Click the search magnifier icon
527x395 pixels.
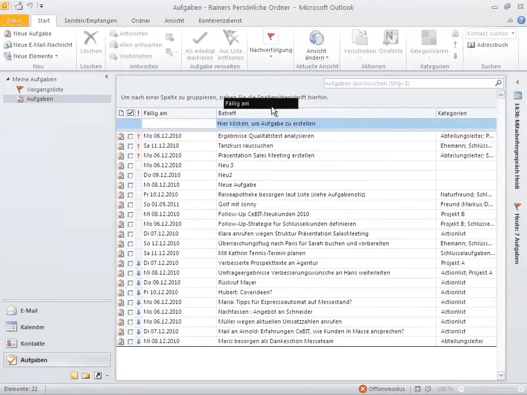tap(498, 83)
